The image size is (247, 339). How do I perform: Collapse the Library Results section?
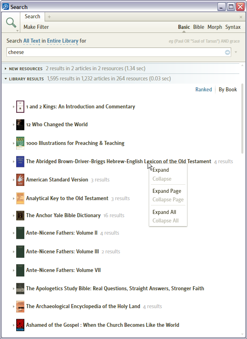(x=6, y=79)
